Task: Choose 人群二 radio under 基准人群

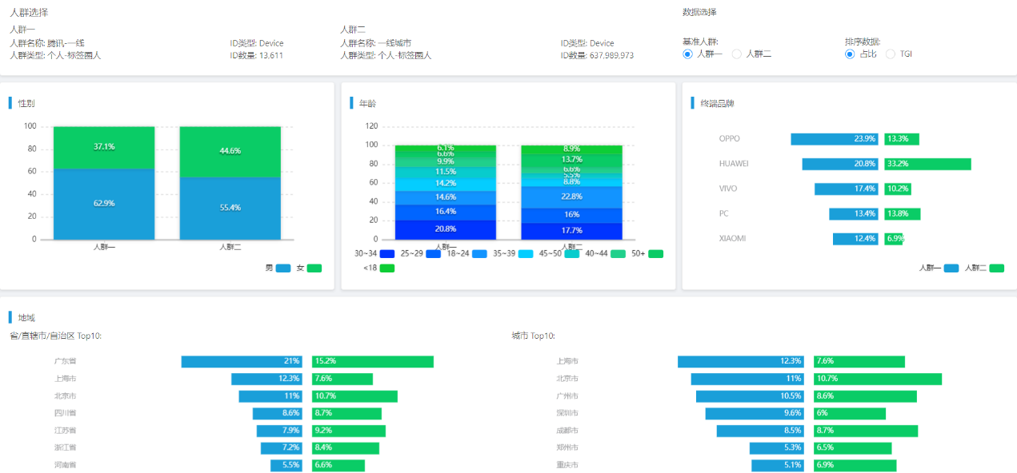Action: pyautogui.click(x=736, y=54)
